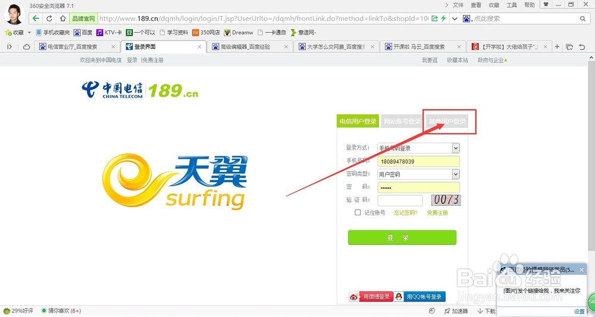The image size is (595, 317).
Task: Open the browser home page icon
Action: [x=63, y=18]
